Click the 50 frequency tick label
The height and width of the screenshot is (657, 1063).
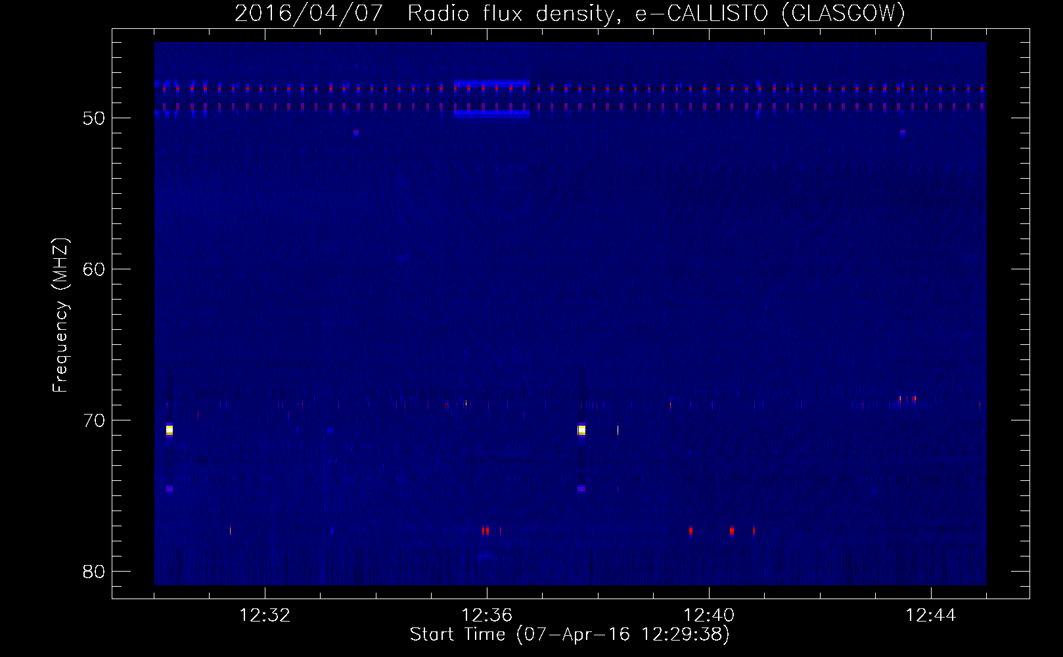[x=94, y=118]
